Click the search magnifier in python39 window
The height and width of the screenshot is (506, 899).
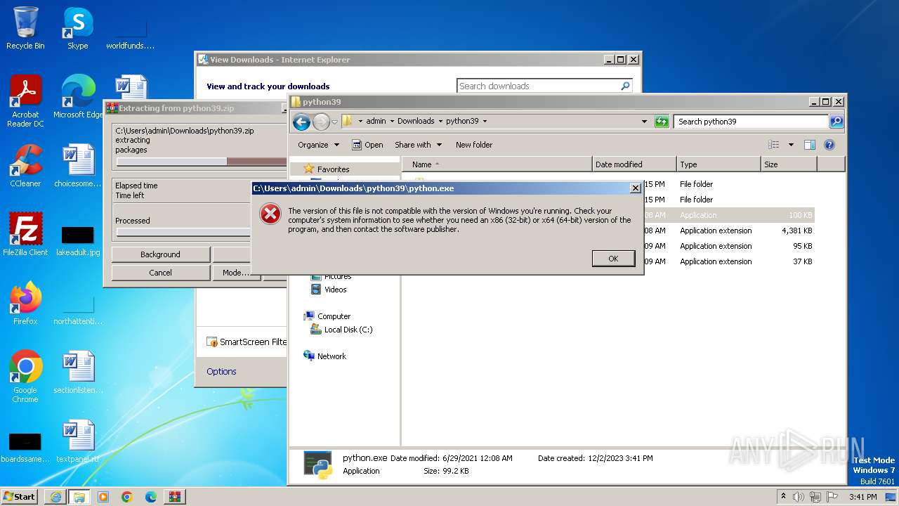coord(836,122)
